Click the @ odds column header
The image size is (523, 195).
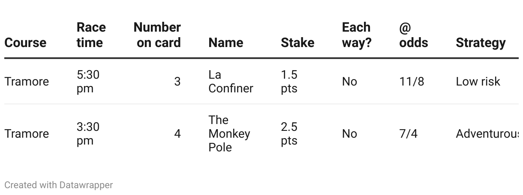point(414,35)
